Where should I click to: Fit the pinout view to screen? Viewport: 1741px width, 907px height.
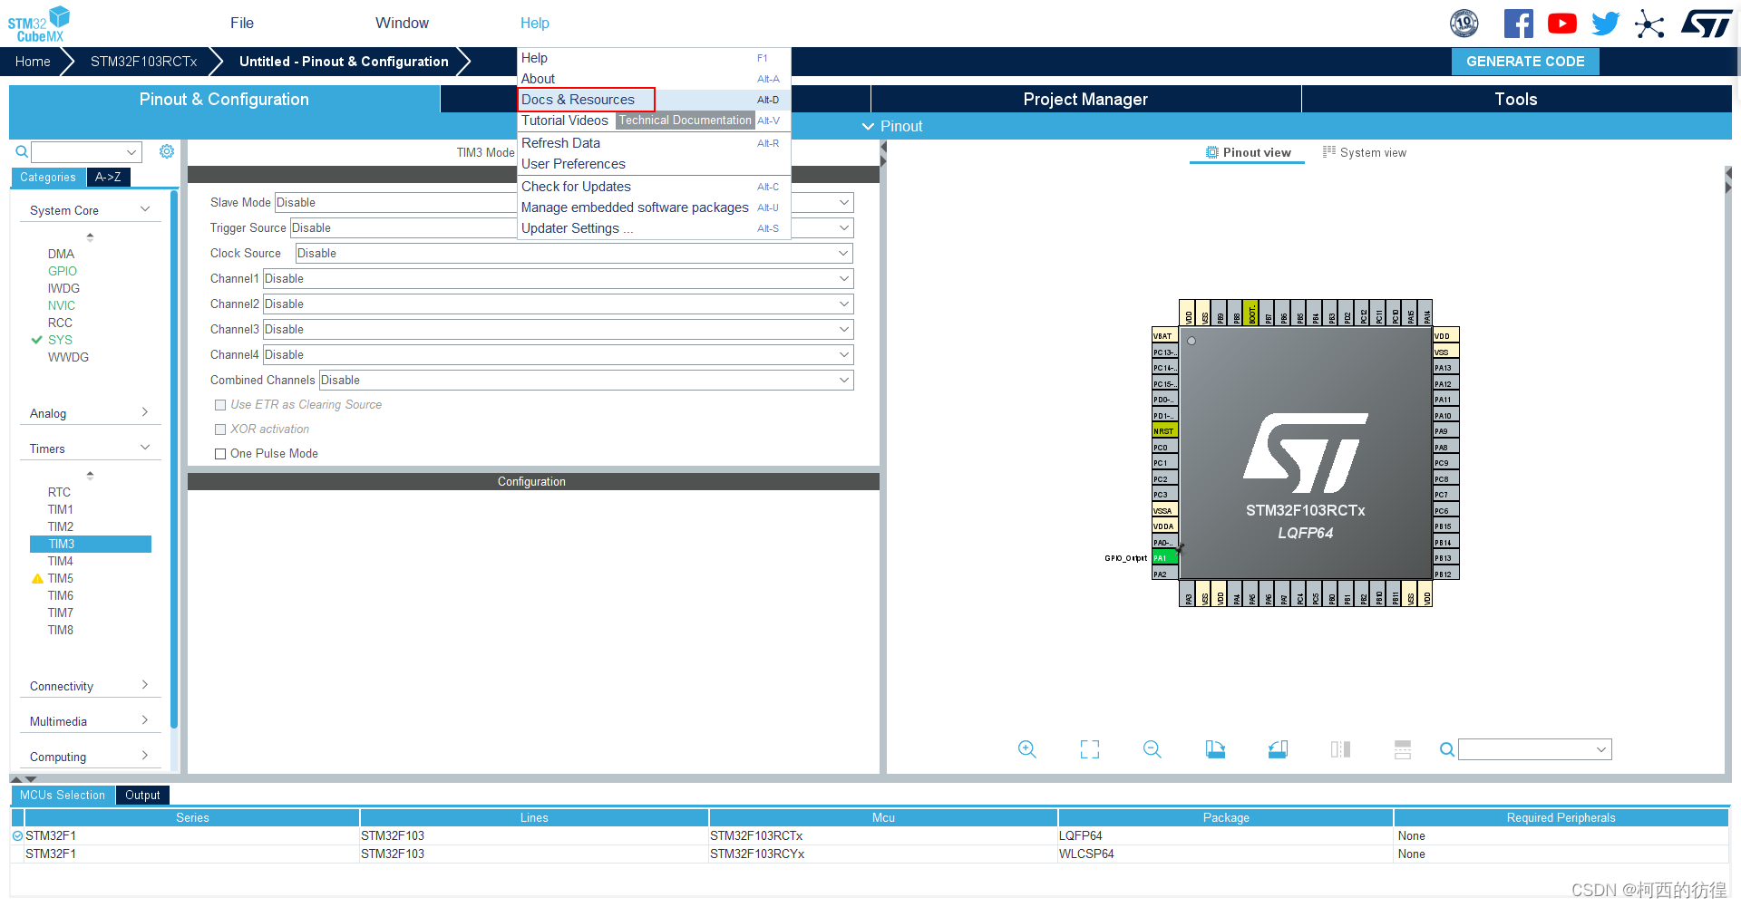(1090, 749)
